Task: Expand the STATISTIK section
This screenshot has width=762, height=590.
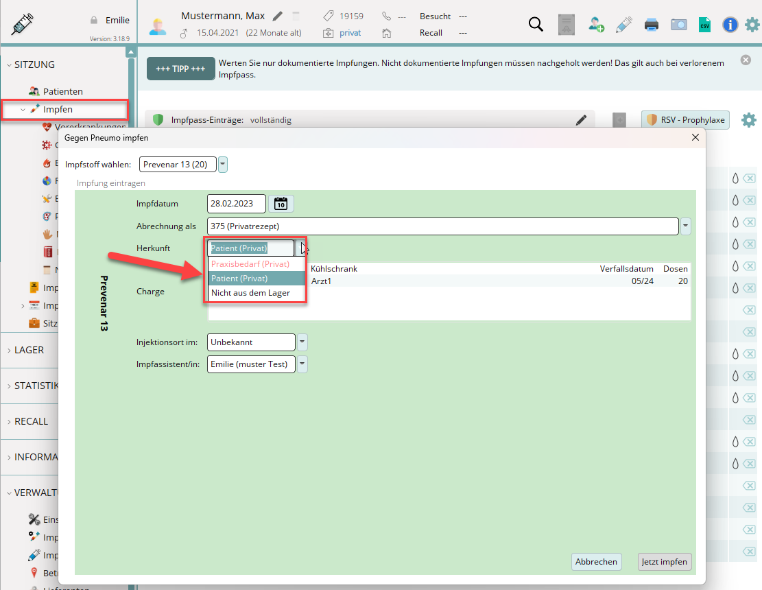Action: [x=9, y=386]
